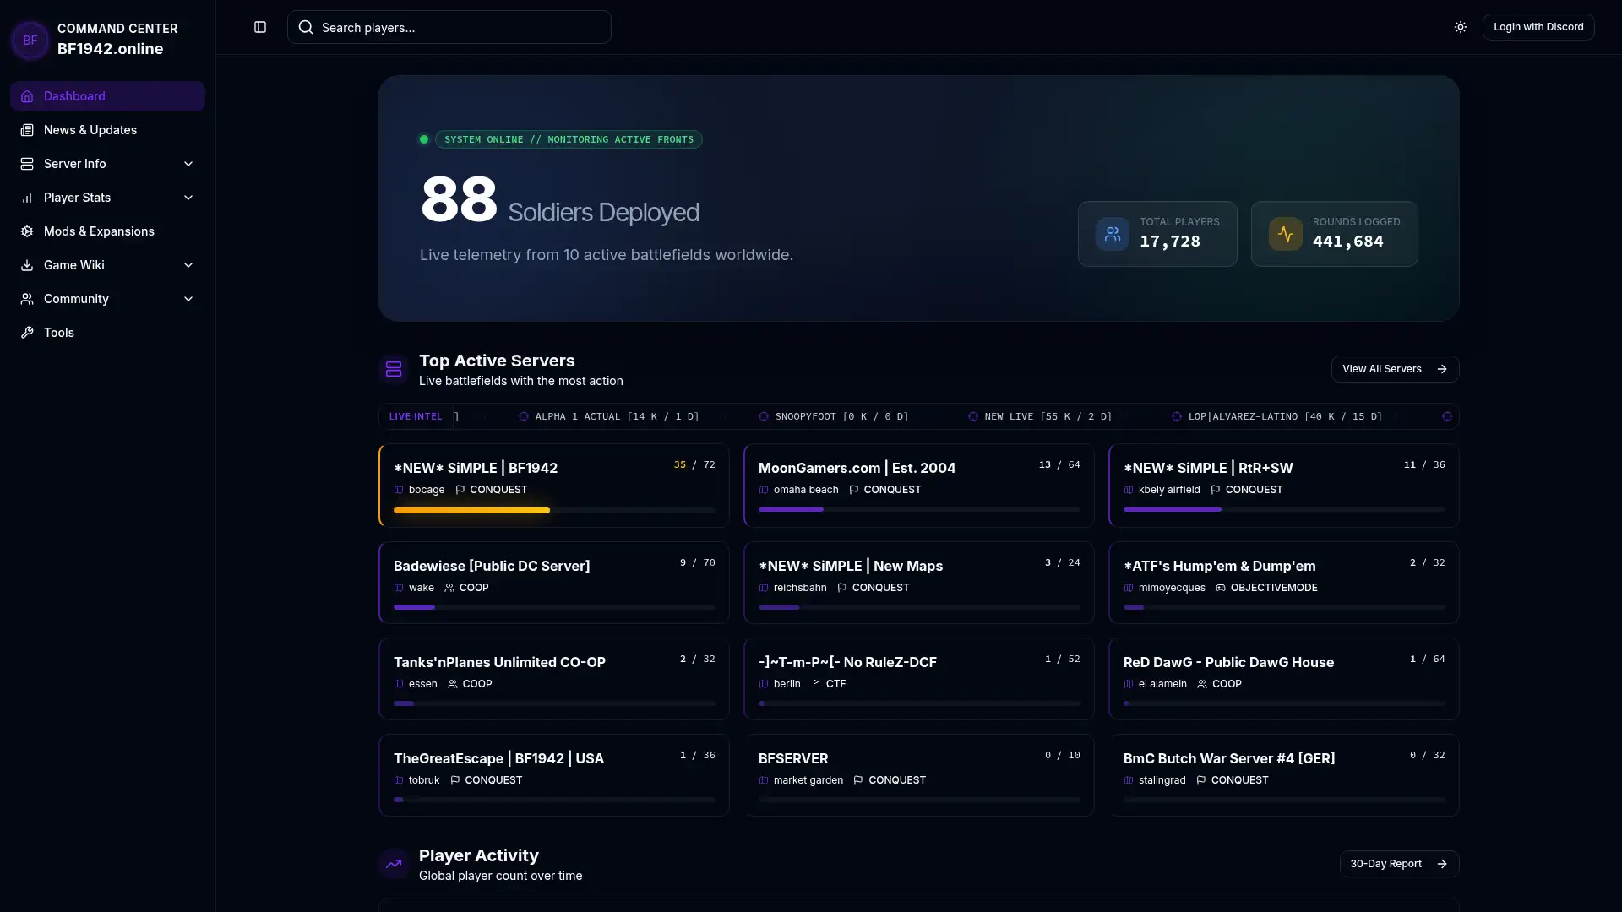This screenshot has width=1622, height=912.
Task: Click the Total Players users icon
Action: pos(1113,234)
